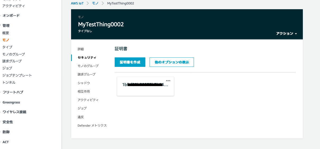Click the MyTestThing0002 header title

pyautogui.click(x=101, y=24)
